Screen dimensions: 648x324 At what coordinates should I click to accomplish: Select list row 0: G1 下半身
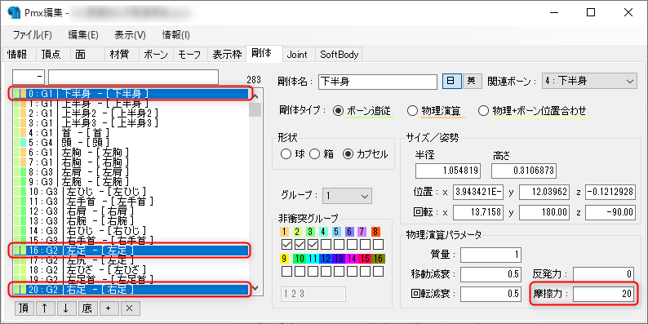131,94
